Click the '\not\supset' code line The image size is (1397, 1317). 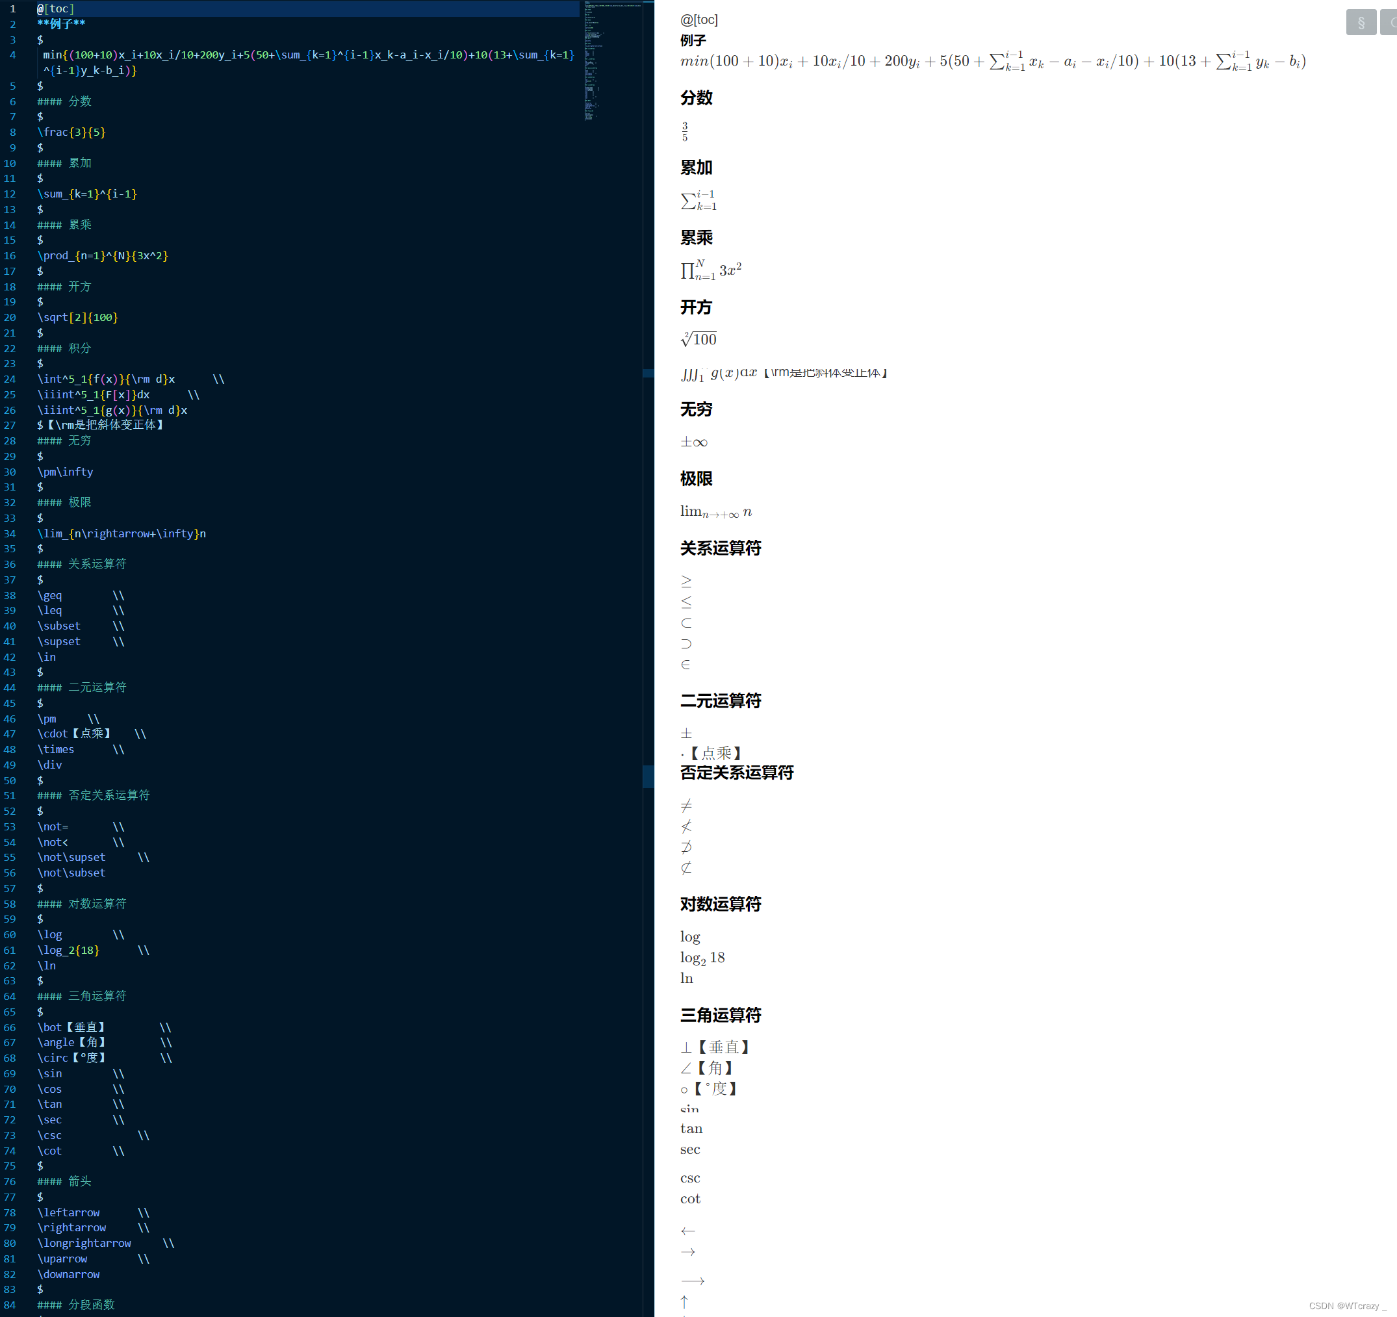pyautogui.click(x=71, y=858)
